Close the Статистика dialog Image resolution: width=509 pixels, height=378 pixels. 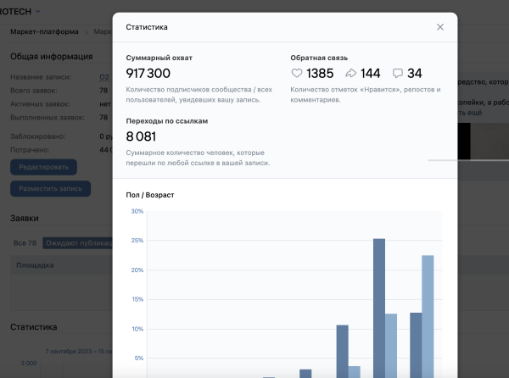click(x=439, y=27)
